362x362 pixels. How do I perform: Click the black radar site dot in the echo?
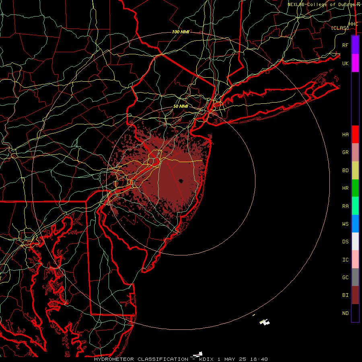click(180, 181)
